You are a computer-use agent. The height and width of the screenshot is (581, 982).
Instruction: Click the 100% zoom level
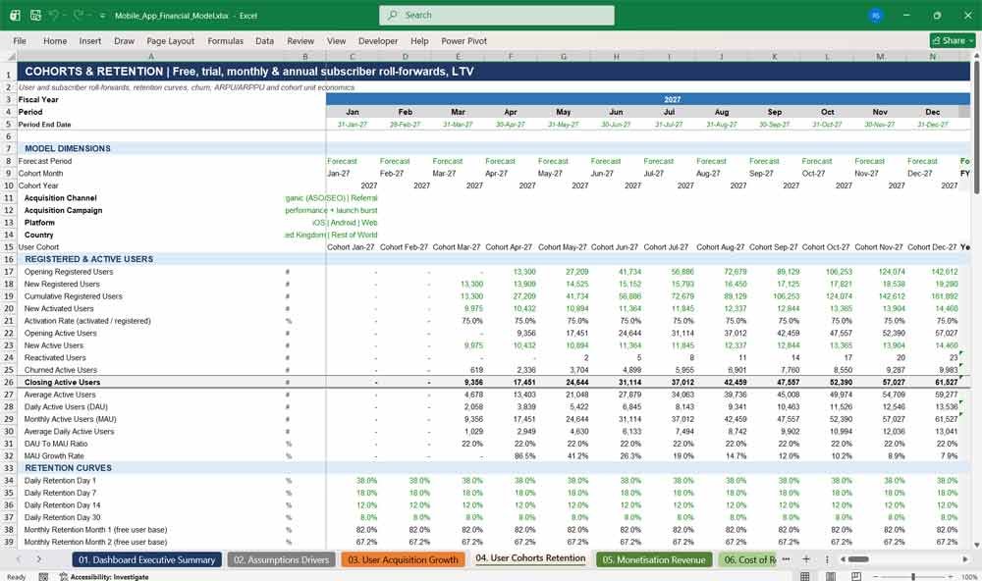point(969,576)
